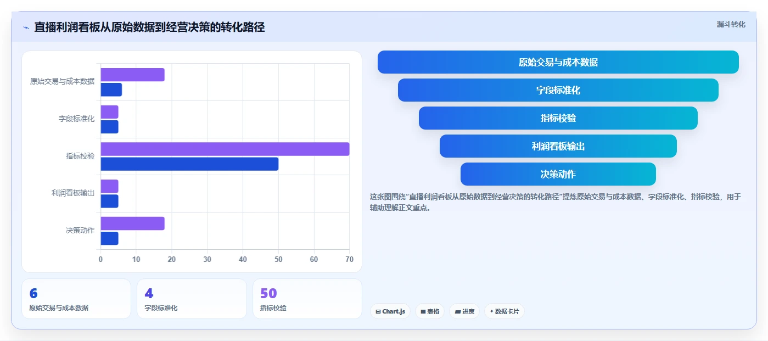This screenshot has height=341, width=768.
Task: Click the blue bar for 利润看板输出
Action: (109, 201)
